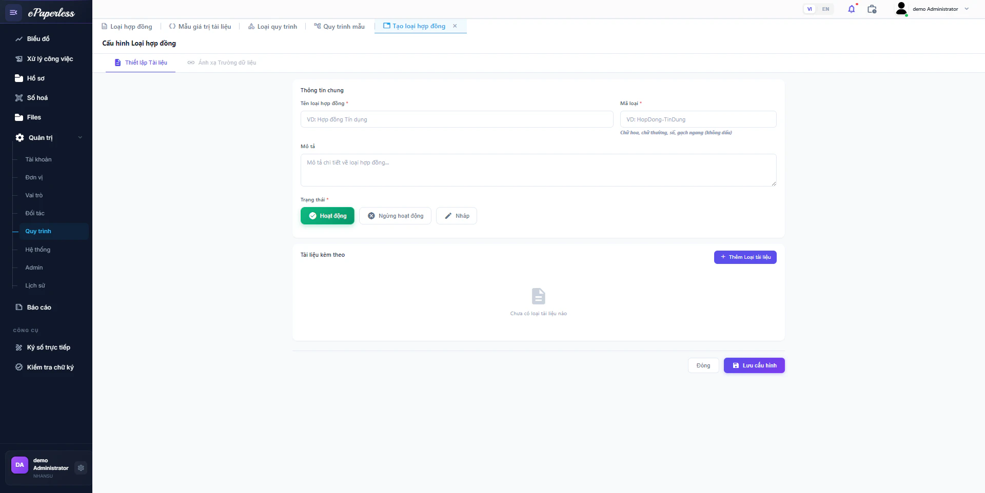The image size is (985, 493).
Task: Click the notification bell icon
Action: [852, 9]
